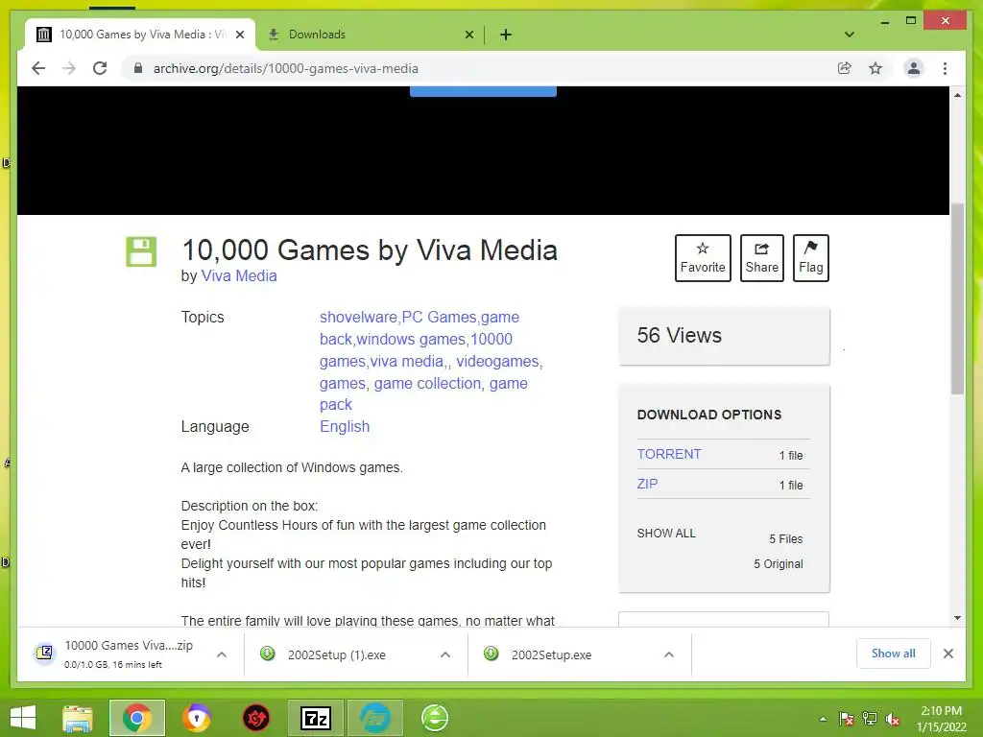Click the blue button at top of black viewer

[483, 91]
